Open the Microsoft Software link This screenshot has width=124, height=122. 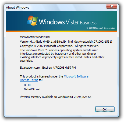(76, 76)
